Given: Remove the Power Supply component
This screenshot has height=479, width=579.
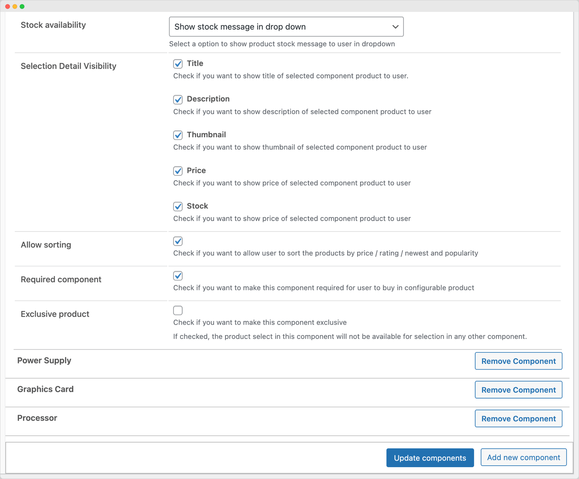Looking at the screenshot, I should [518, 361].
